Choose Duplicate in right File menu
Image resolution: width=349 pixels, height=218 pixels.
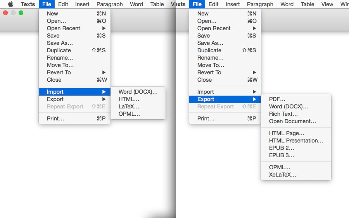coord(225,50)
